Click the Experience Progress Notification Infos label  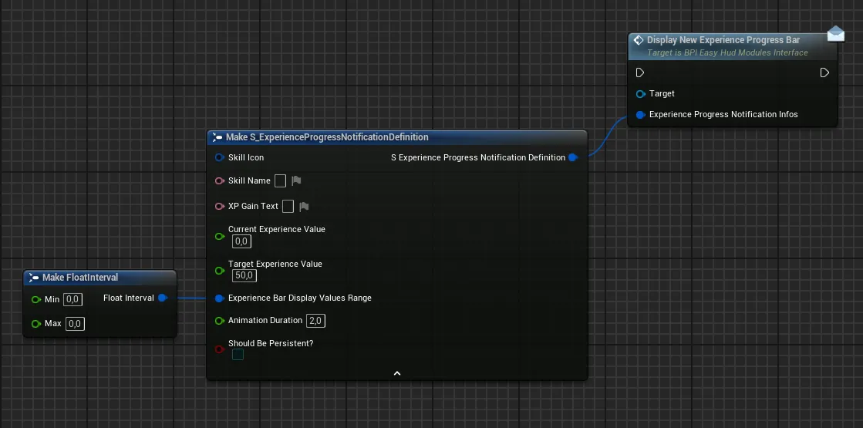point(723,114)
